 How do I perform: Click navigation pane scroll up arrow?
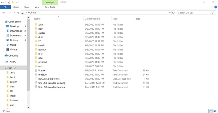tap(29, 18)
